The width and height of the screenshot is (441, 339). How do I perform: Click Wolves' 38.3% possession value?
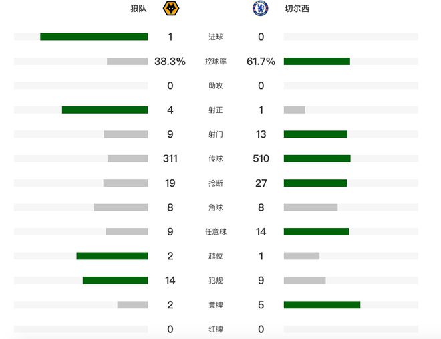click(170, 62)
